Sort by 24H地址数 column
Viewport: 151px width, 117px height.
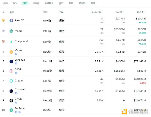97,12
